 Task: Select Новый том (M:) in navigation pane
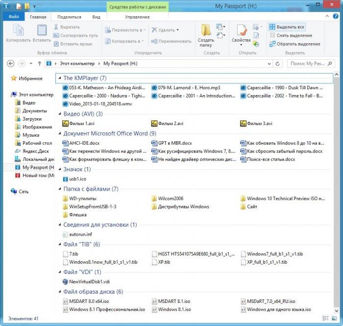pyautogui.click(x=35, y=176)
